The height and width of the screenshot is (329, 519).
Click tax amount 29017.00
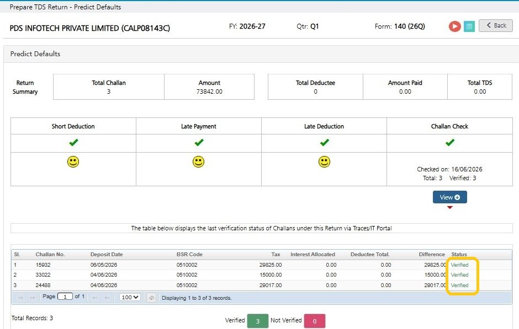(271, 285)
